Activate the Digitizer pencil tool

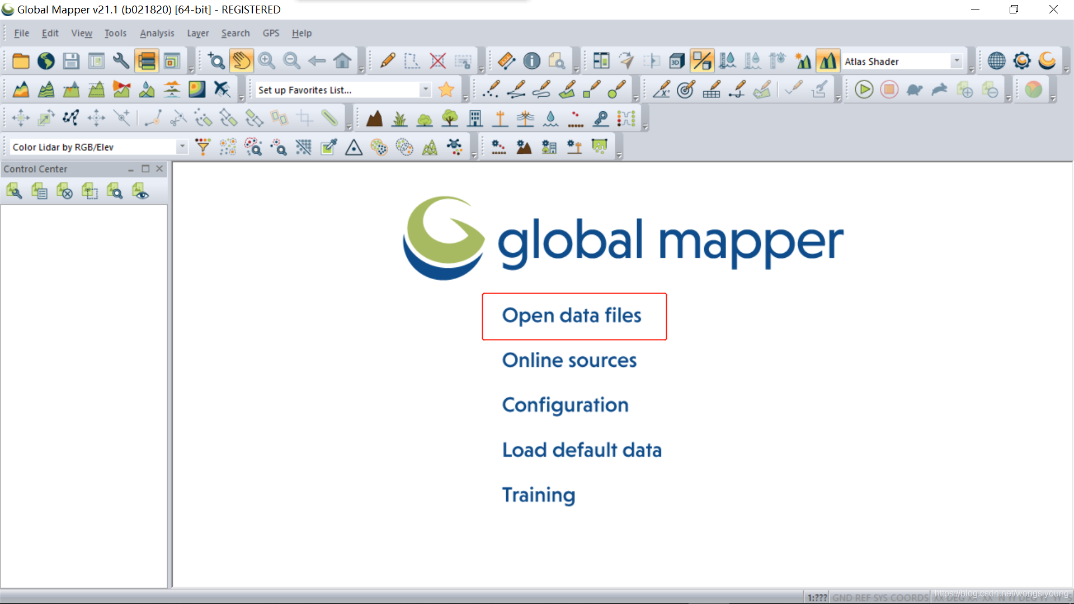[x=387, y=60]
